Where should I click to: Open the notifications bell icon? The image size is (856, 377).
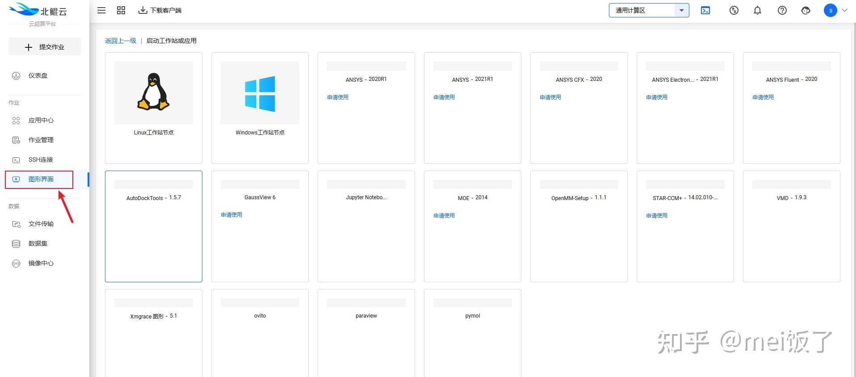tap(757, 10)
